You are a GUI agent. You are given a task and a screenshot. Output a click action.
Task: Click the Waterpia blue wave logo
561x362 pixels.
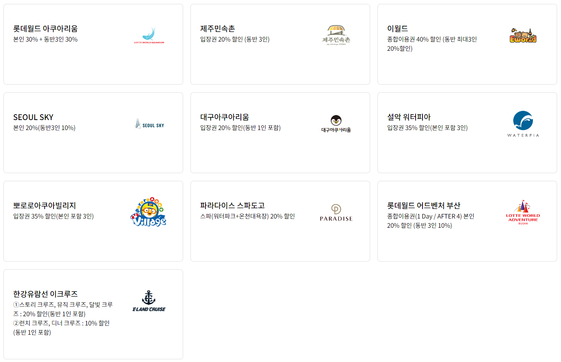(x=523, y=124)
